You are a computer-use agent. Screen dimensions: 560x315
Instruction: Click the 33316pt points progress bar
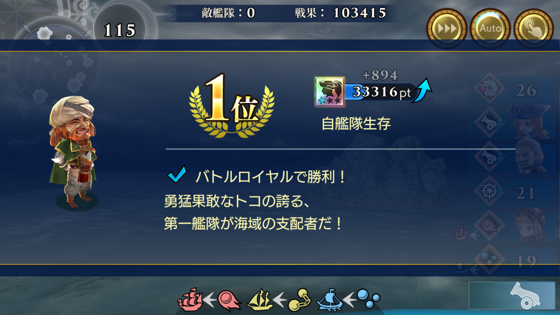pyautogui.click(x=380, y=92)
